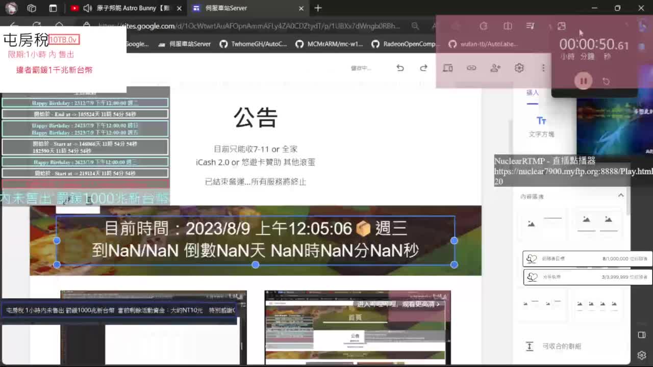
Task: Open the three-dot more options menu
Action: 543,68
